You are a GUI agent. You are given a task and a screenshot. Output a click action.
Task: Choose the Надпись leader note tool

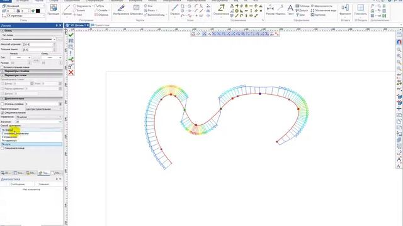click(x=280, y=10)
